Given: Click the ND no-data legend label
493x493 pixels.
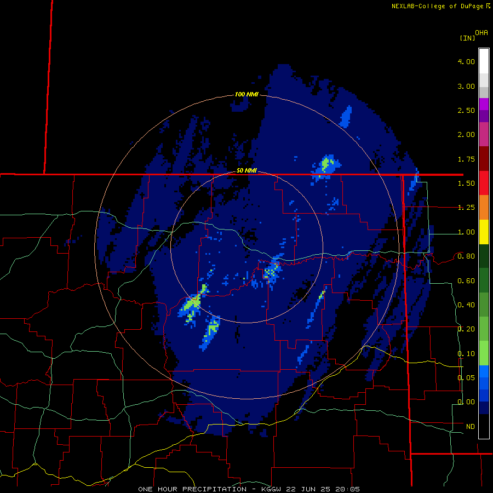Looking at the screenshot, I should (x=470, y=426).
